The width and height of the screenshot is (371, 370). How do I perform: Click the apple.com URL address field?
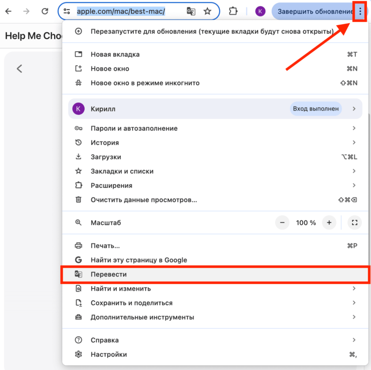tap(125, 11)
